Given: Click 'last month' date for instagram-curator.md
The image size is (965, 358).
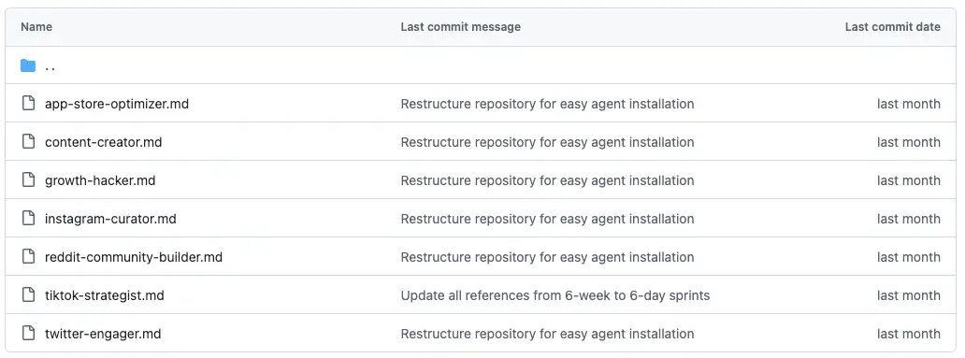Looking at the screenshot, I should tap(908, 219).
